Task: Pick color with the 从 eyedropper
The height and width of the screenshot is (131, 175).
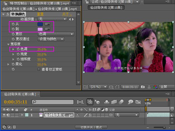Action: tap(47, 24)
